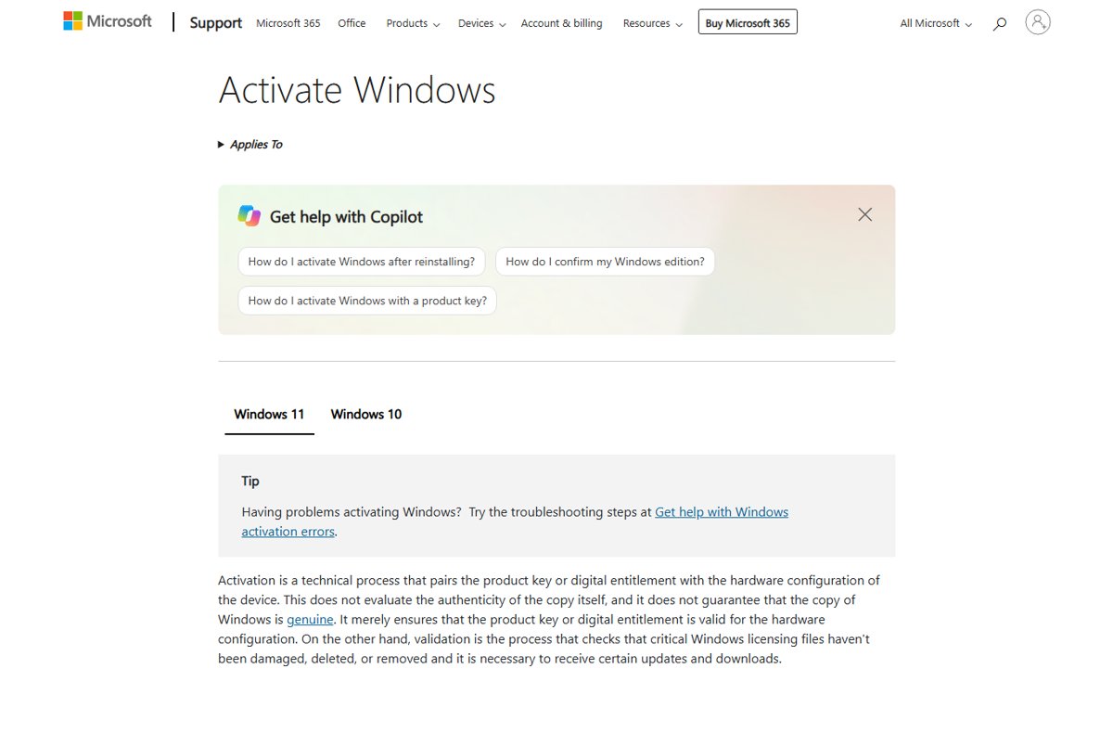
Task: Click the Get help with Copilot title
Action: (x=346, y=216)
